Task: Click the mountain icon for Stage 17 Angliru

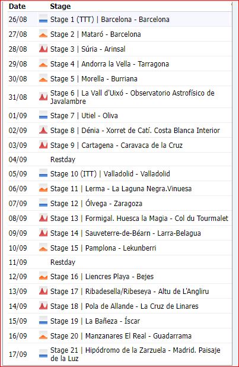Action: (x=43, y=291)
